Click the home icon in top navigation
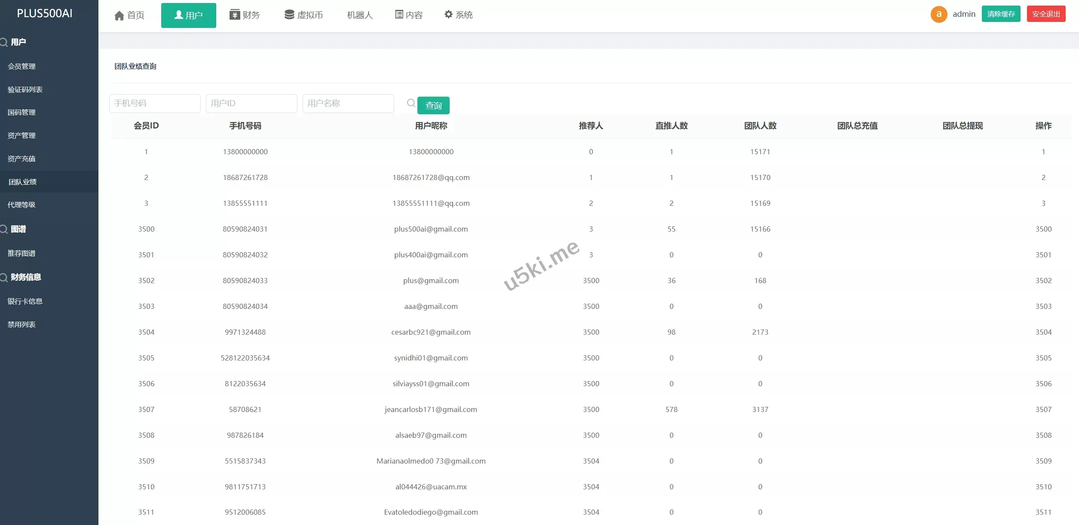 point(119,15)
